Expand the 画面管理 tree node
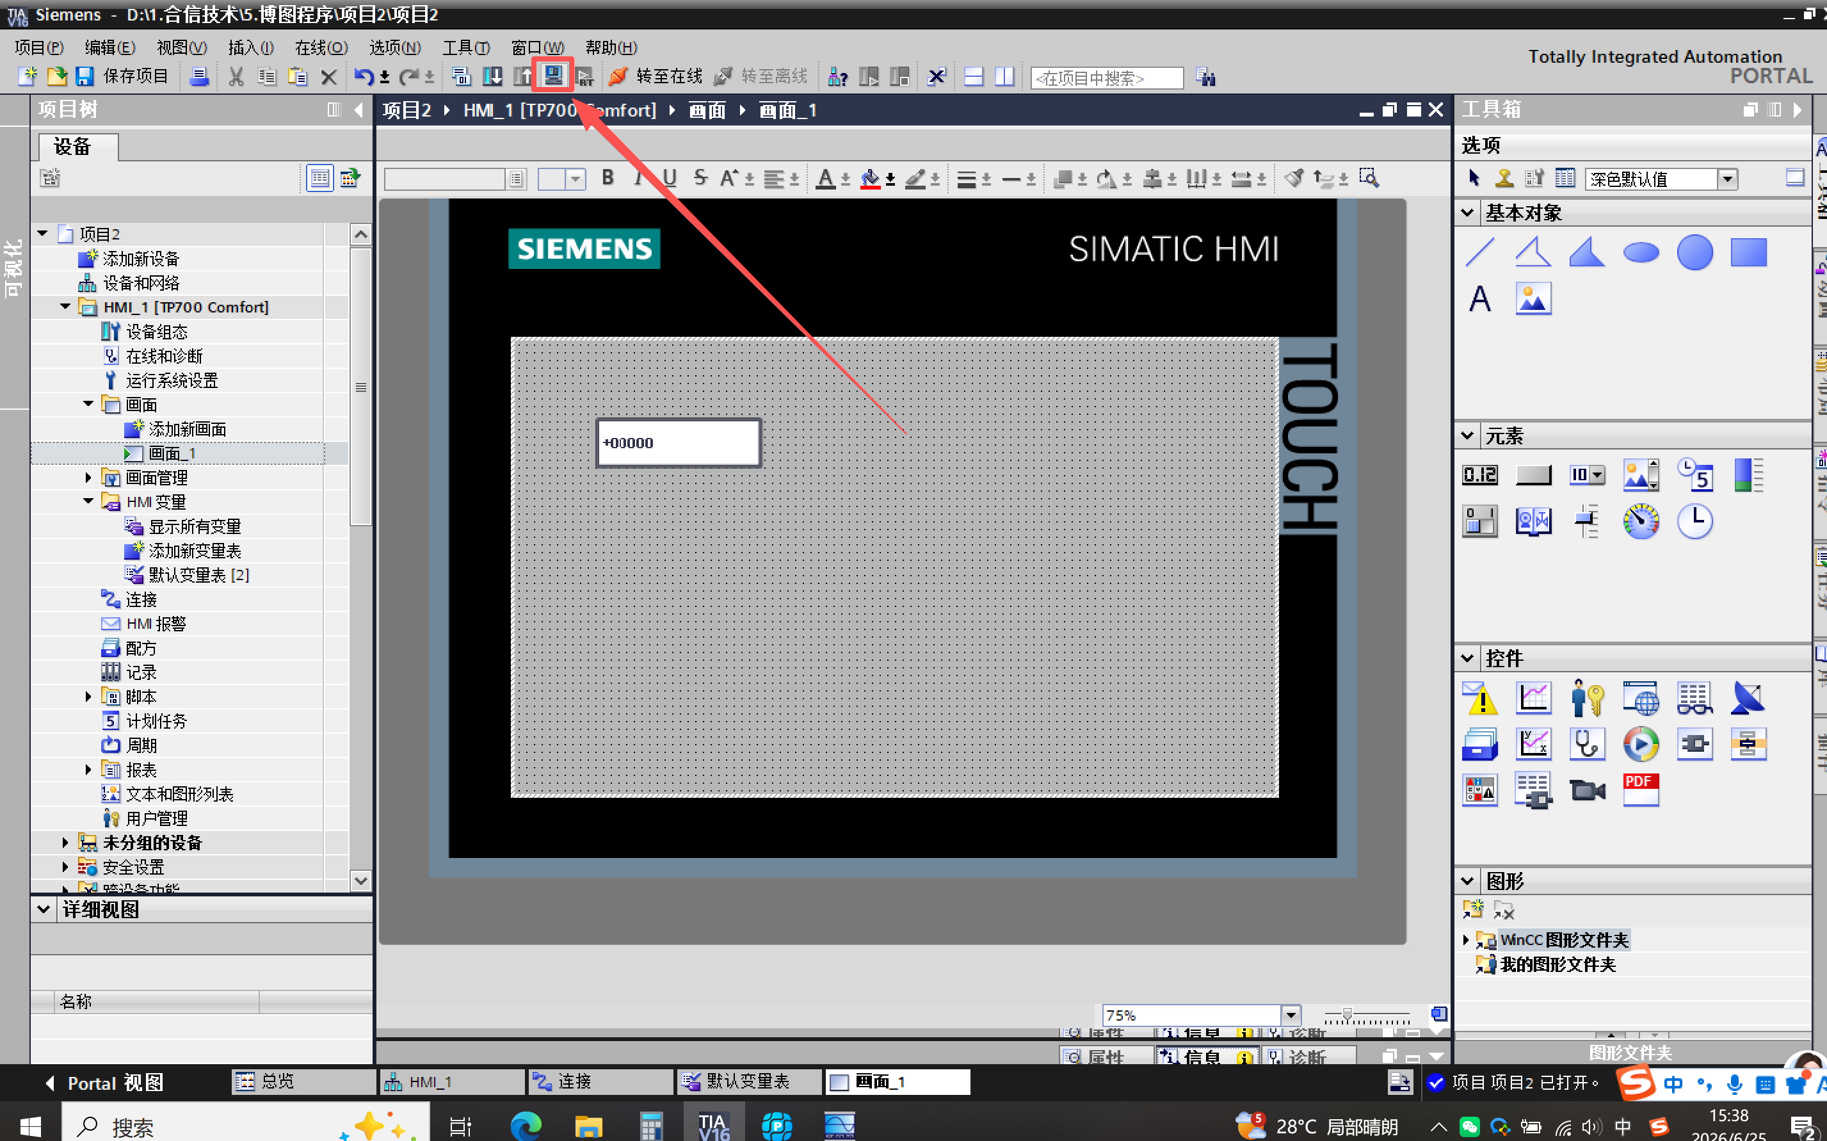The image size is (1827, 1141). point(88,477)
